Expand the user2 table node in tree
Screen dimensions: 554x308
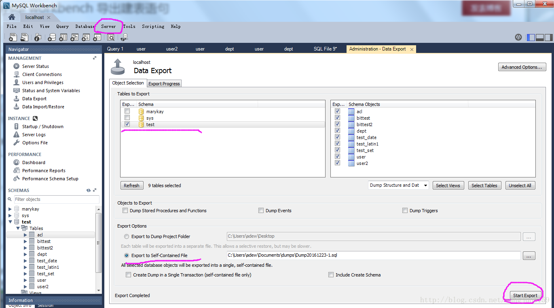[25, 287]
